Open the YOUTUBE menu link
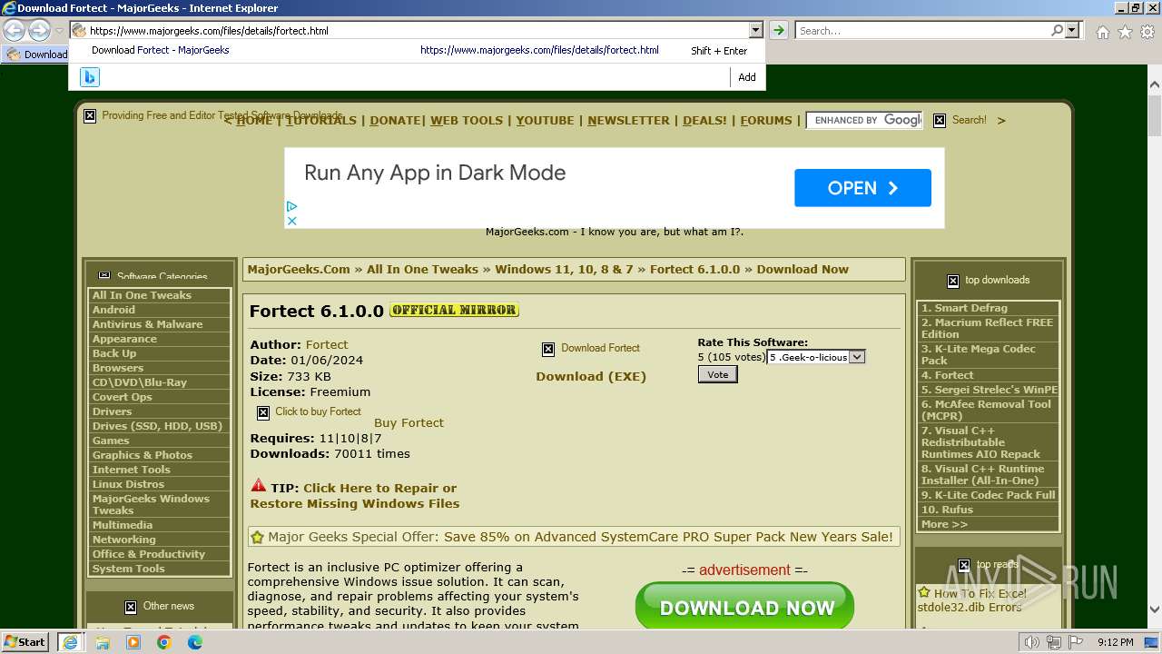Image resolution: width=1162 pixels, height=654 pixels. 545,120
